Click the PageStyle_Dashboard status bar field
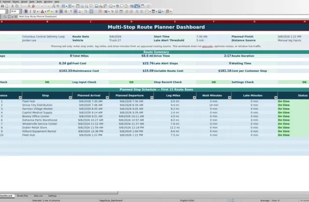This screenshot has width=309, height=202. [111, 201]
